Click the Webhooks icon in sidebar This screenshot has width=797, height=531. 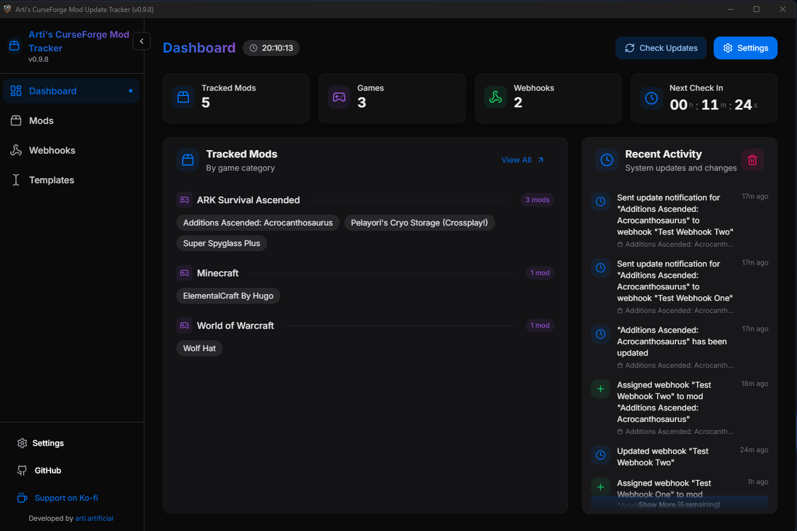coord(16,150)
